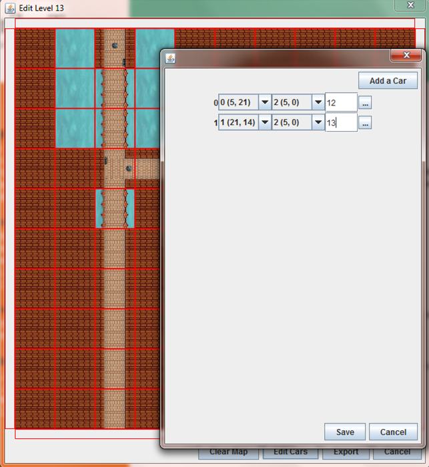Click the Java icon in the car dialog title bar

coord(171,57)
